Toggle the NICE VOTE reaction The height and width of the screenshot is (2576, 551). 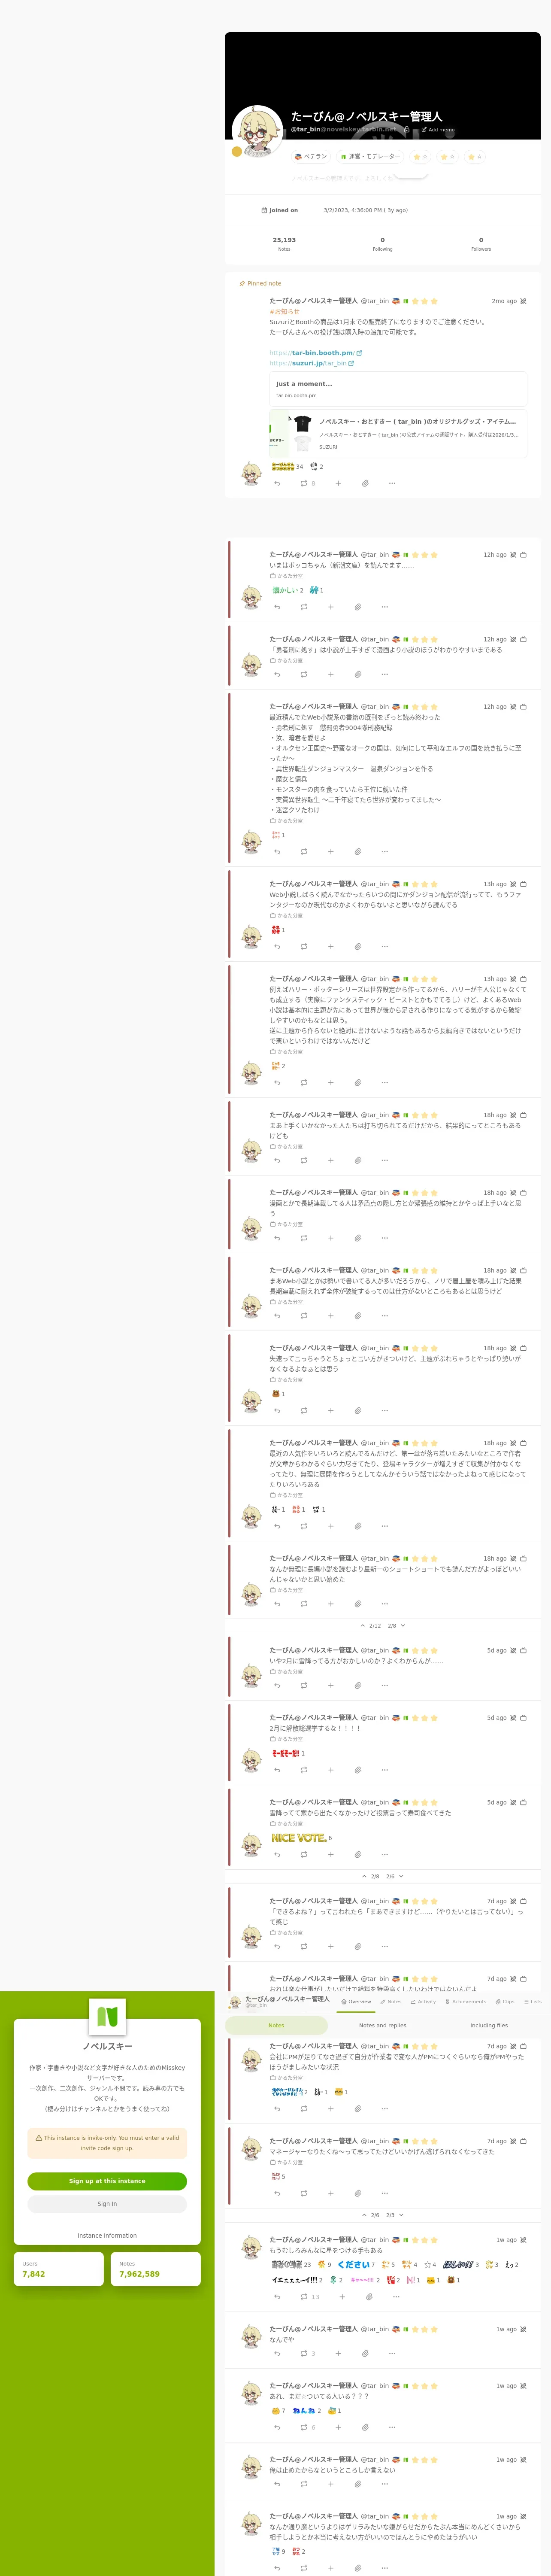point(301,1837)
